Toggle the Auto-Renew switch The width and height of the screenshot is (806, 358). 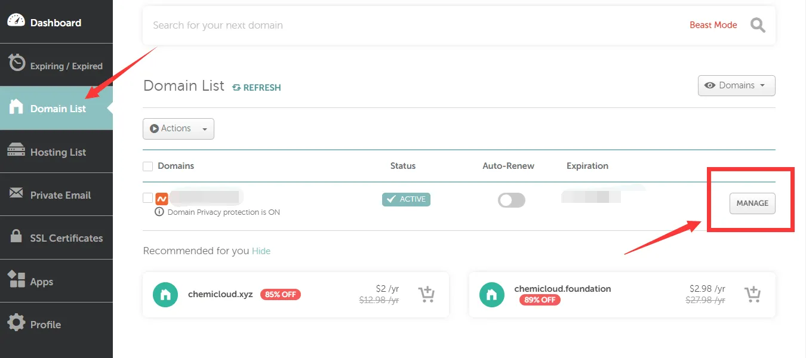512,200
